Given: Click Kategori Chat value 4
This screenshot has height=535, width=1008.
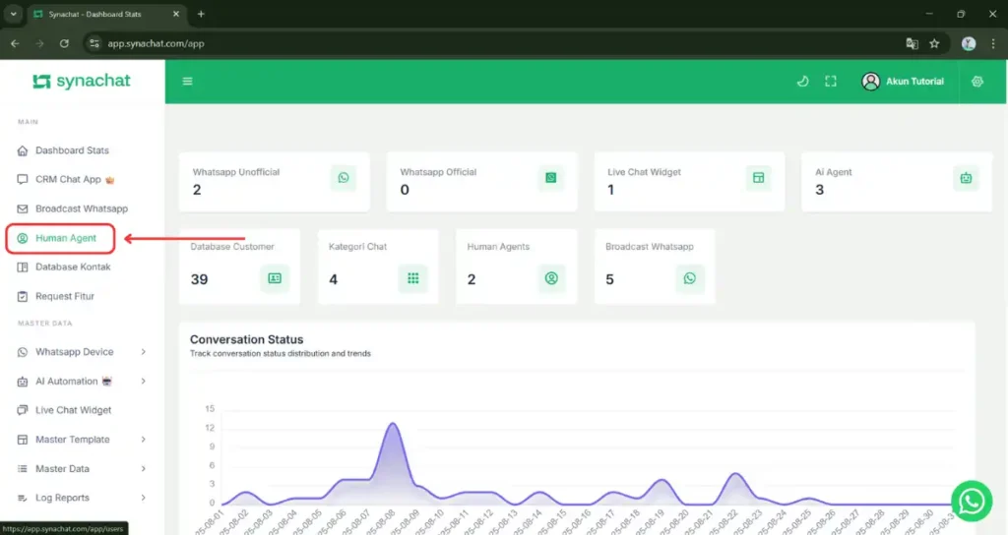Looking at the screenshot, I should point(333,279).
